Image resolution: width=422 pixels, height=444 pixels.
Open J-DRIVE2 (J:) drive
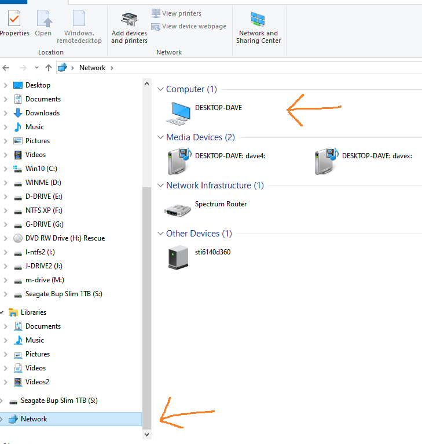pyautogui.click(x=43, y=265)
